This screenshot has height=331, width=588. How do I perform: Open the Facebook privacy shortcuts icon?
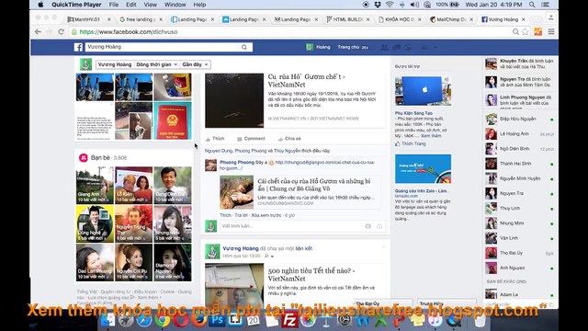(x=424, y=47)
